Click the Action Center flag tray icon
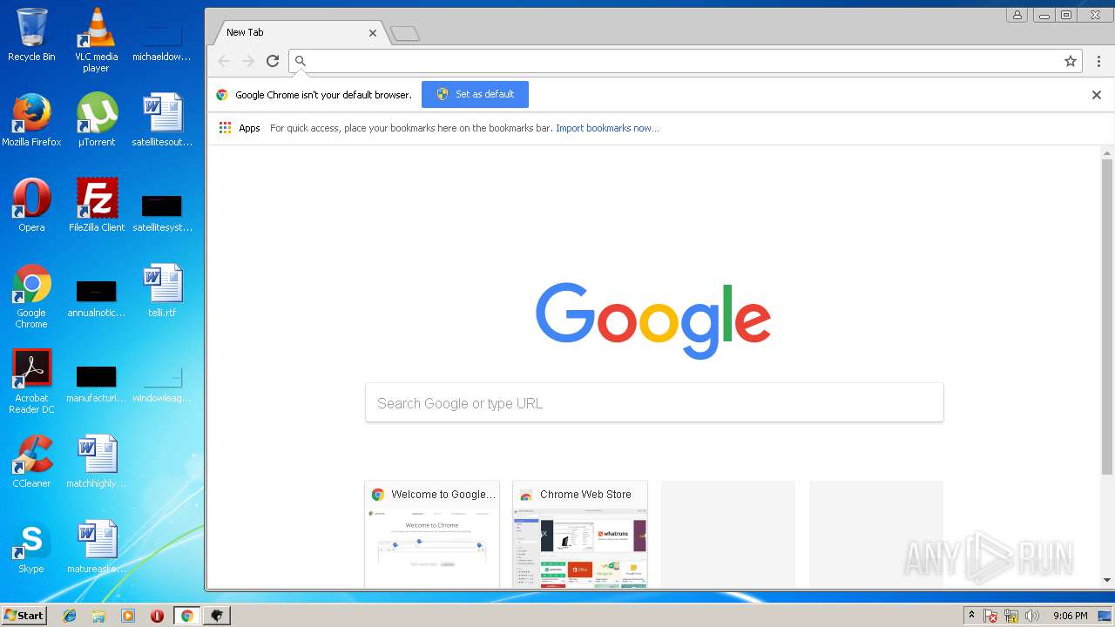This screenshot has height=627, width=1115. pyautogui.click(x=990, y=616)
